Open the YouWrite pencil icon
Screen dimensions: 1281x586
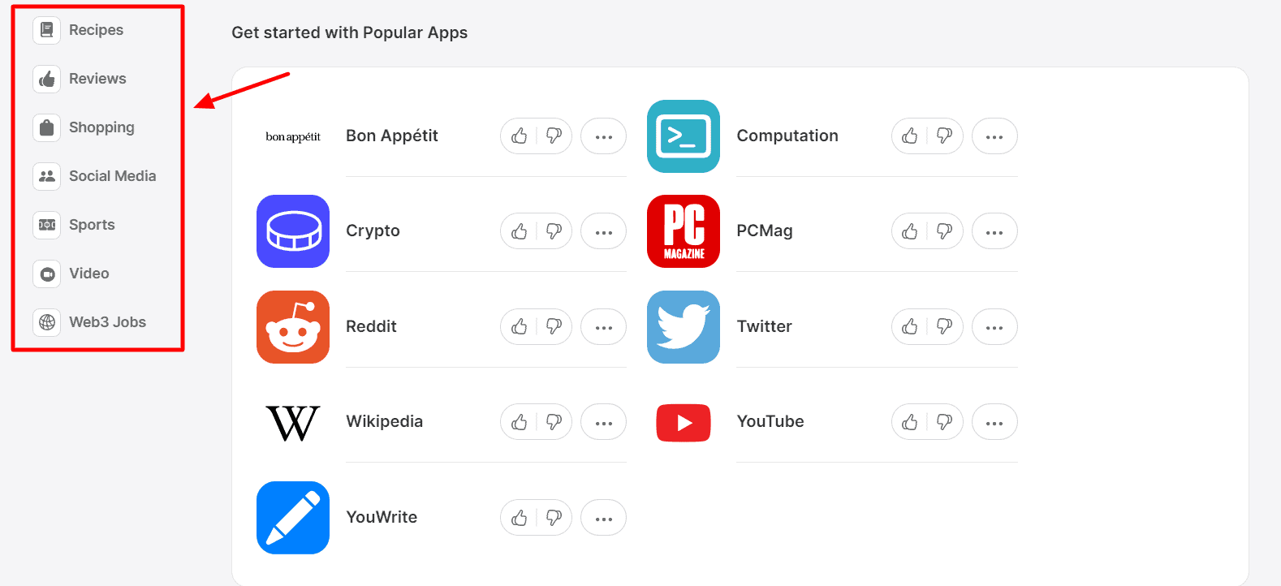pyautogui.click(x=293, y=518)
